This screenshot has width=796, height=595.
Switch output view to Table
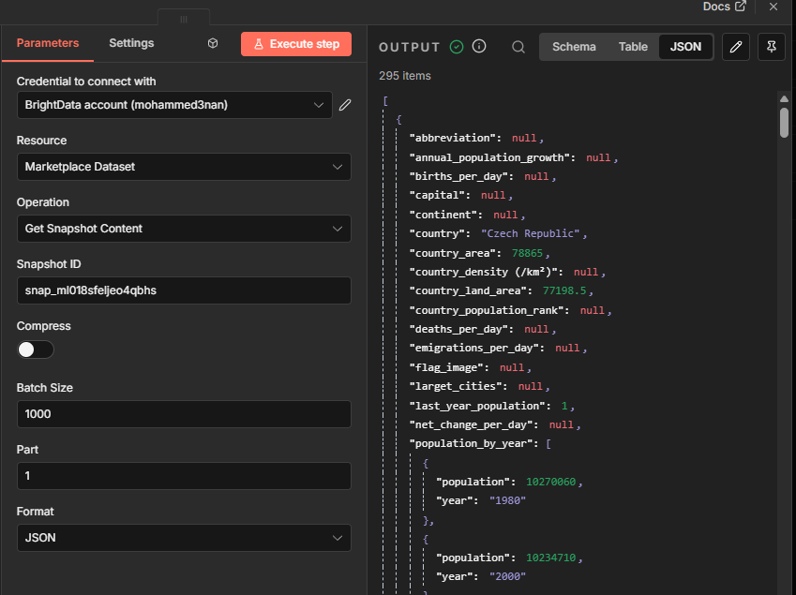tap(633, 47)
